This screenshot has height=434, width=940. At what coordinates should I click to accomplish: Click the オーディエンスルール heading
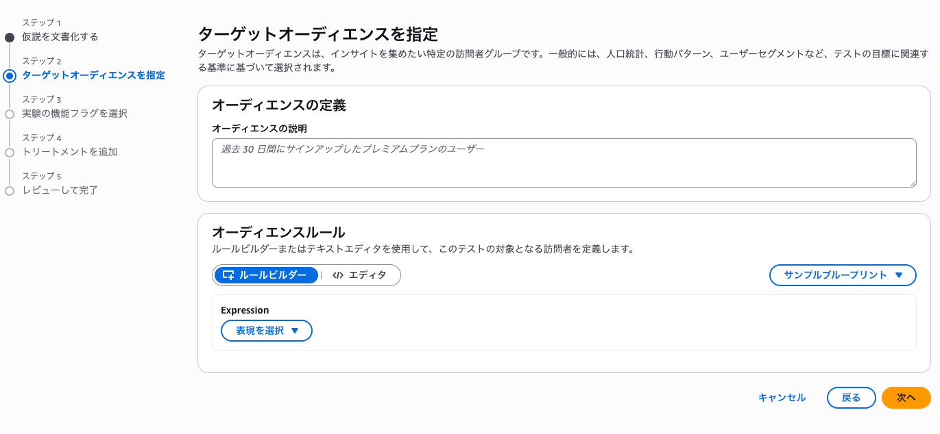point(278,232)
